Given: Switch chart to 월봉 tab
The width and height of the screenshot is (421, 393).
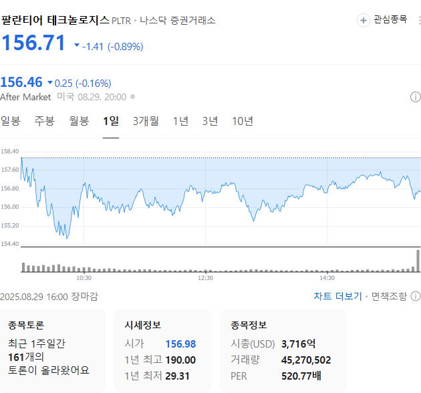Looking at the screenshot, I should [79, 121].
